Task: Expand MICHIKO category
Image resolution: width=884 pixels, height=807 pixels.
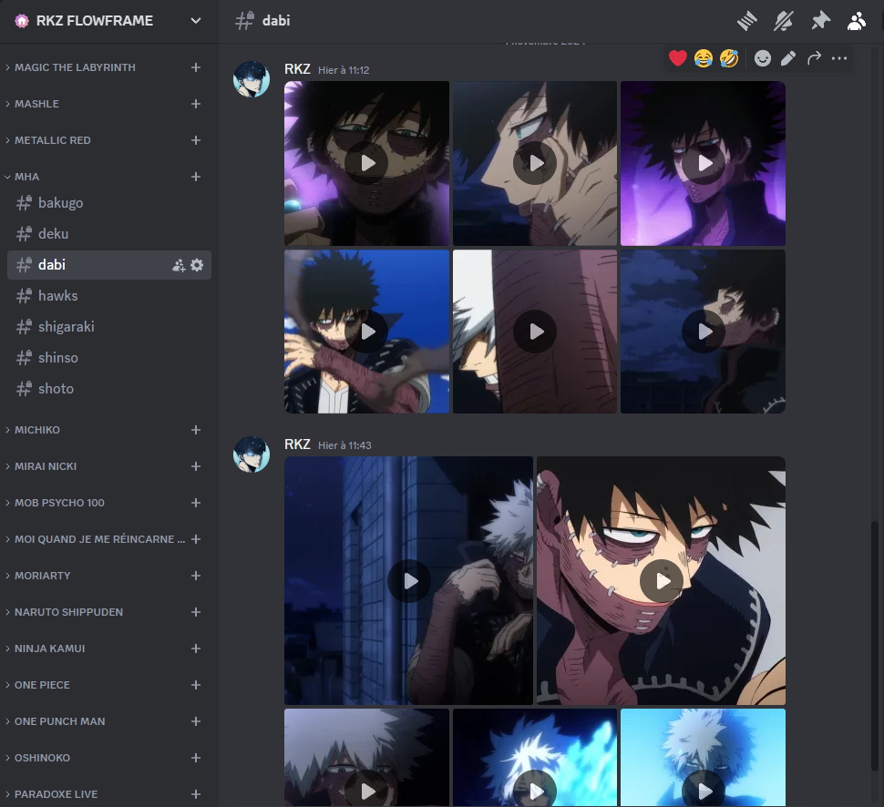Action: click(37, 430)
